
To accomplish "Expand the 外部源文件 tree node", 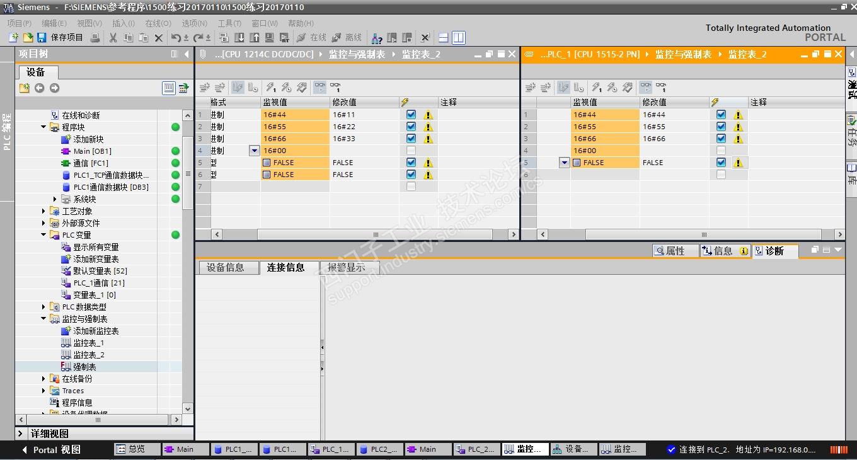I will pyautogui.click(x=44, y=223).
